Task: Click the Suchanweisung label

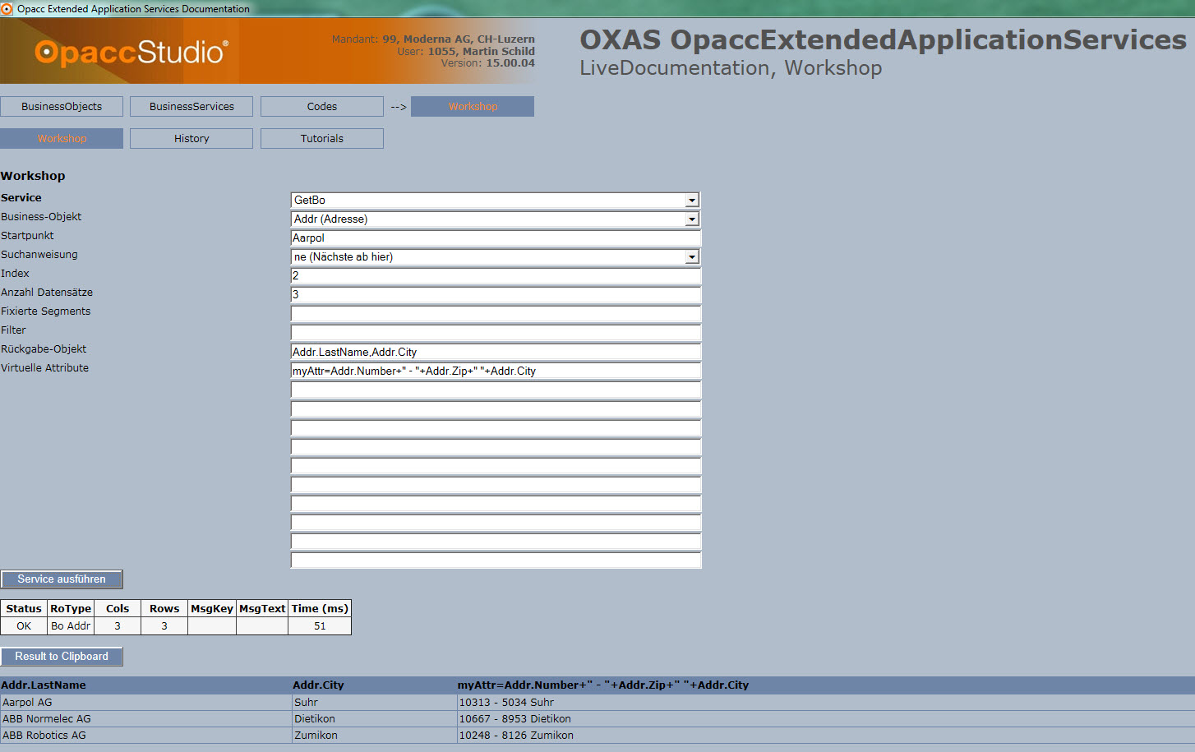Action: [39, 255]
